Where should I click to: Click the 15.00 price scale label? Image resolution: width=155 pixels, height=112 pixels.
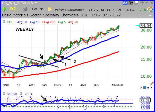point(146,59)
